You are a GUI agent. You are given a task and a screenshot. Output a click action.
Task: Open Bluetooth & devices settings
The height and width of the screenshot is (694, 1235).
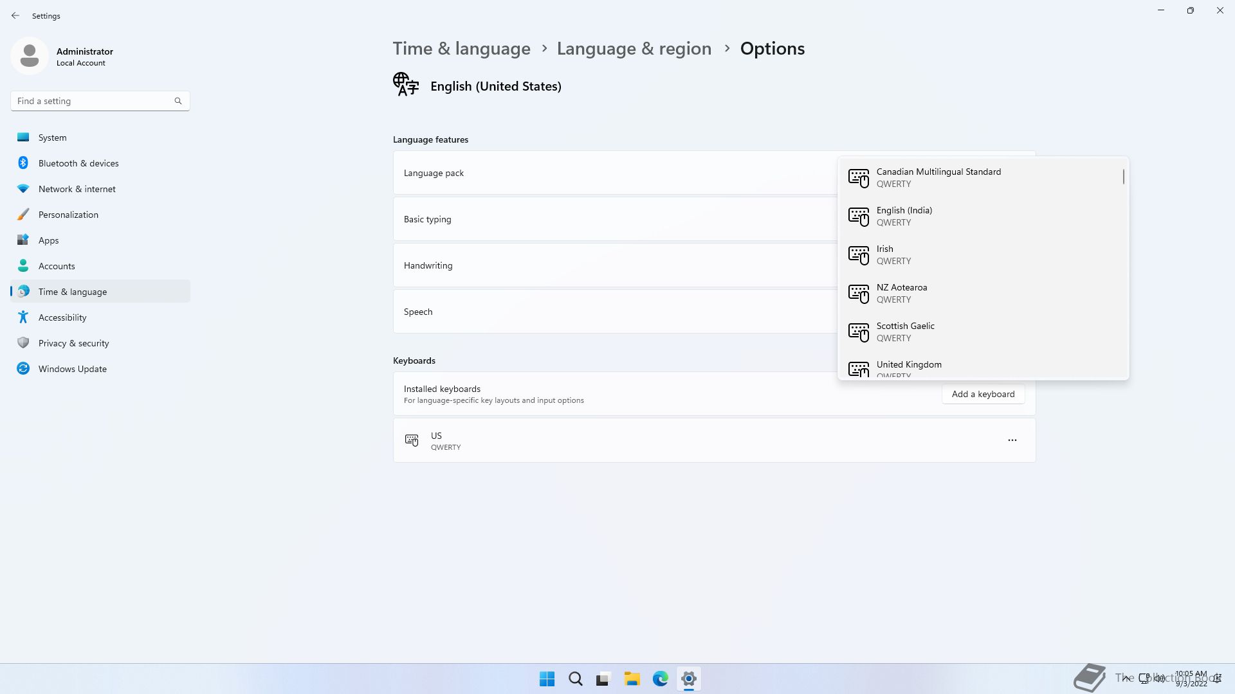(78, 163)
